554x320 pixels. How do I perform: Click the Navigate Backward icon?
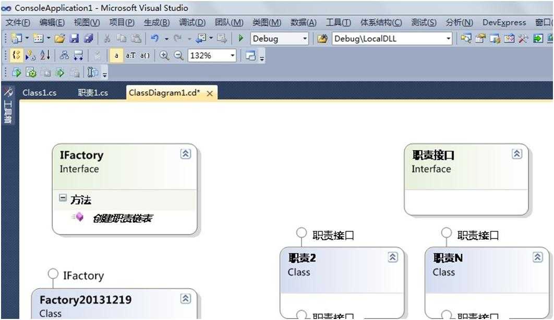point(201,38)
